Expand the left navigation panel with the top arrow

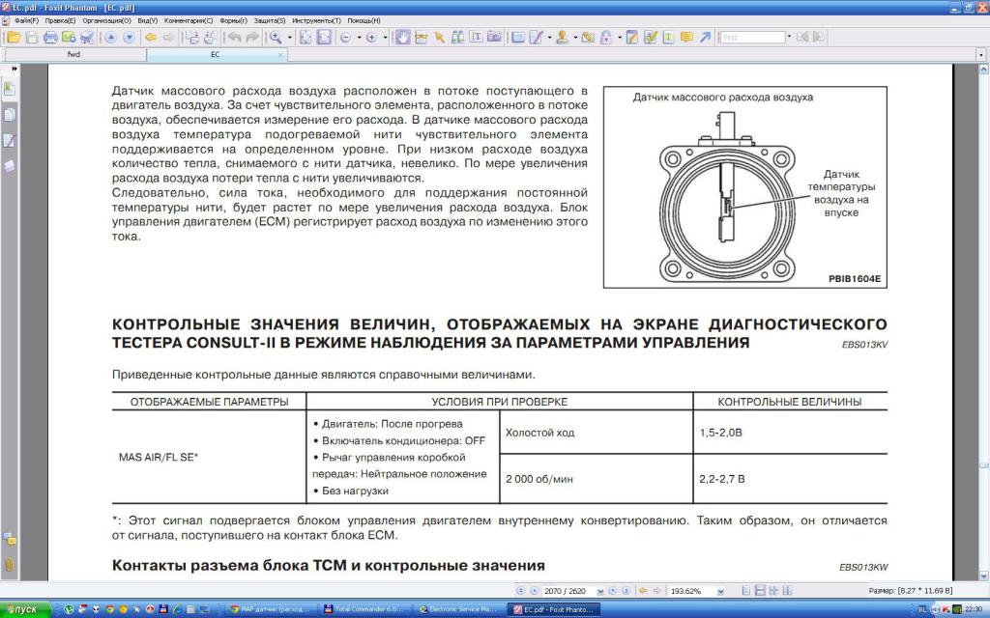[14, 69]
